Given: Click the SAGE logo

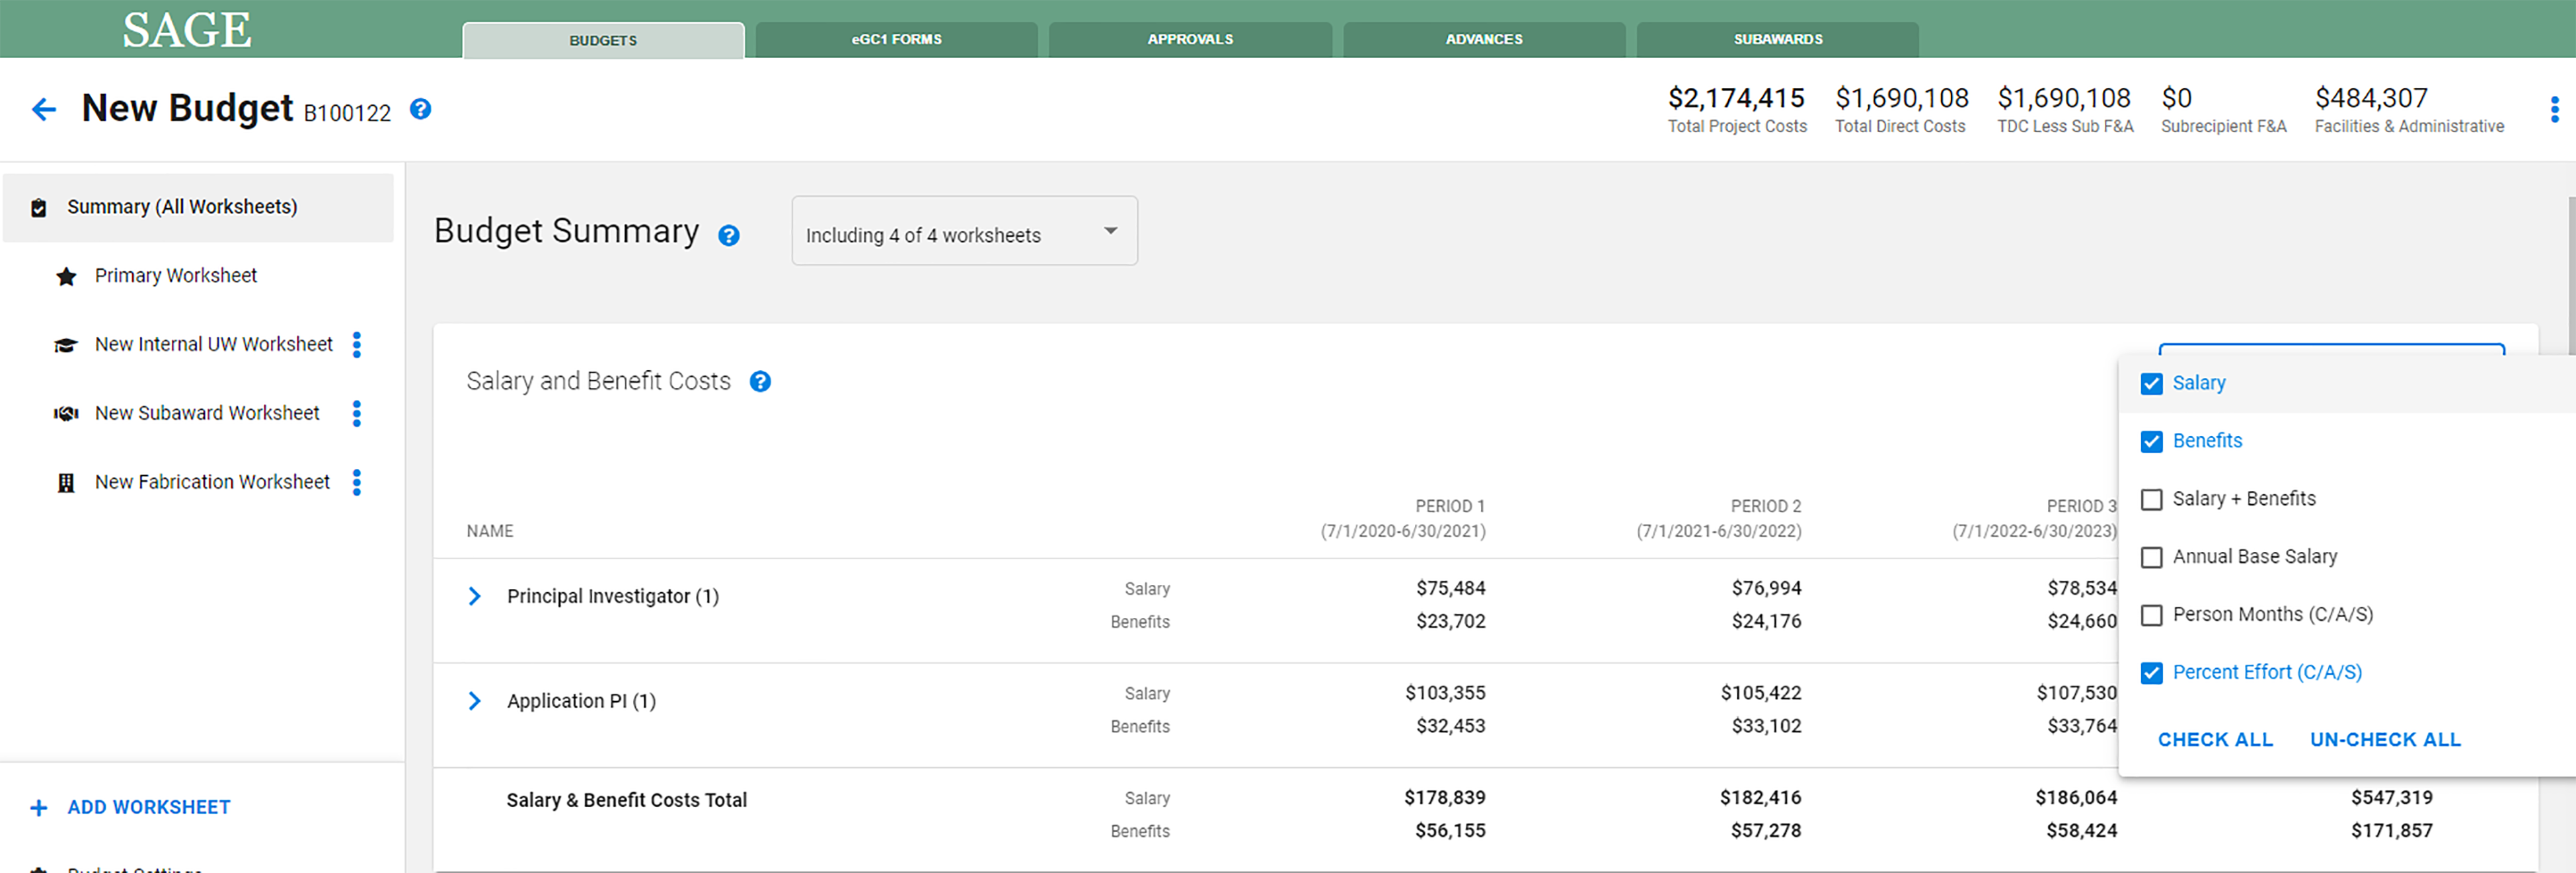Looking at the screenshot, I should pyautogui.click(x=187, y=29).
